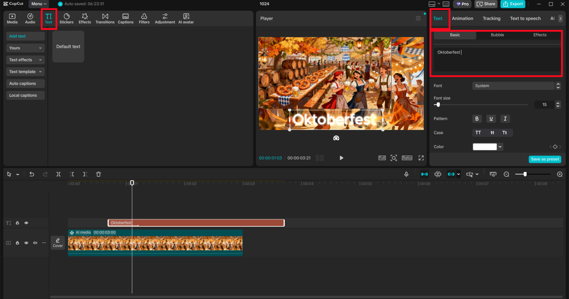The width and height of the screenshot is (569, 299).
Task: Mute the video track audio
Action: (x=35, y=243)
